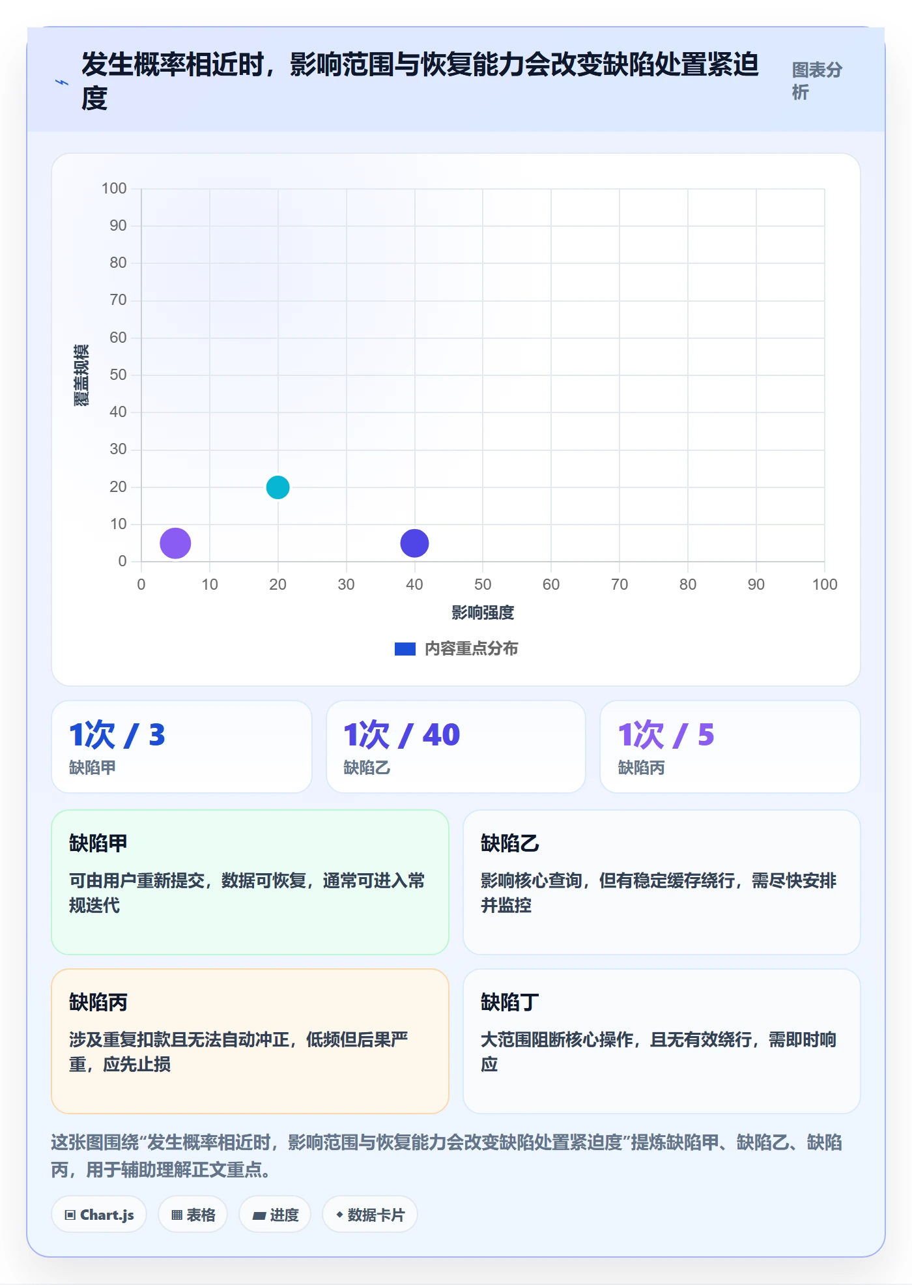Click the summary paragraph starting with 这张图围绕
The image size is (912, 1285).
point(447,1156)
